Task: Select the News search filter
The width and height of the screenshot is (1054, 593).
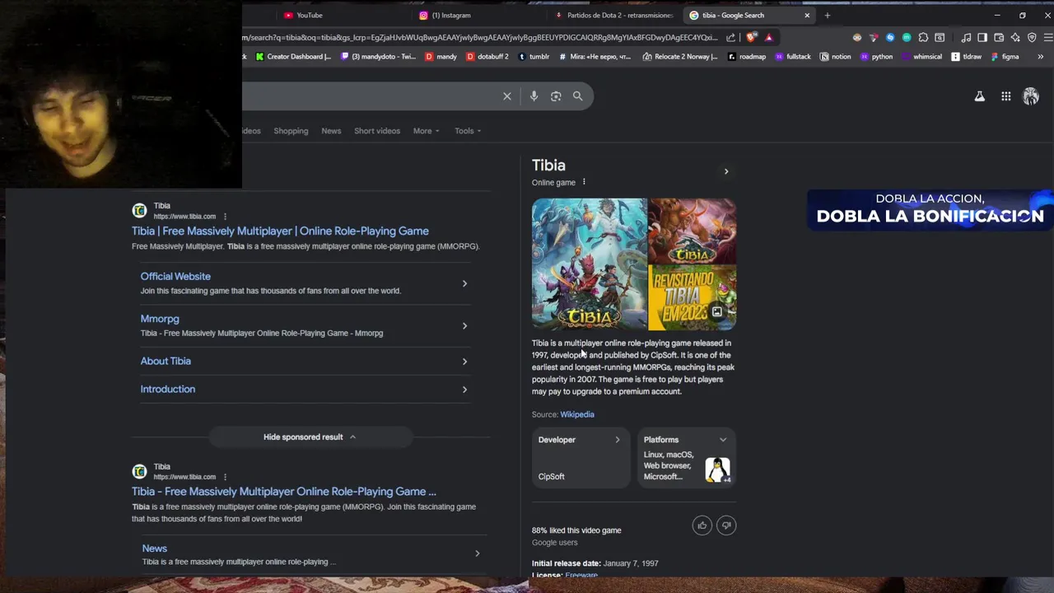Action: pos(331,131)
